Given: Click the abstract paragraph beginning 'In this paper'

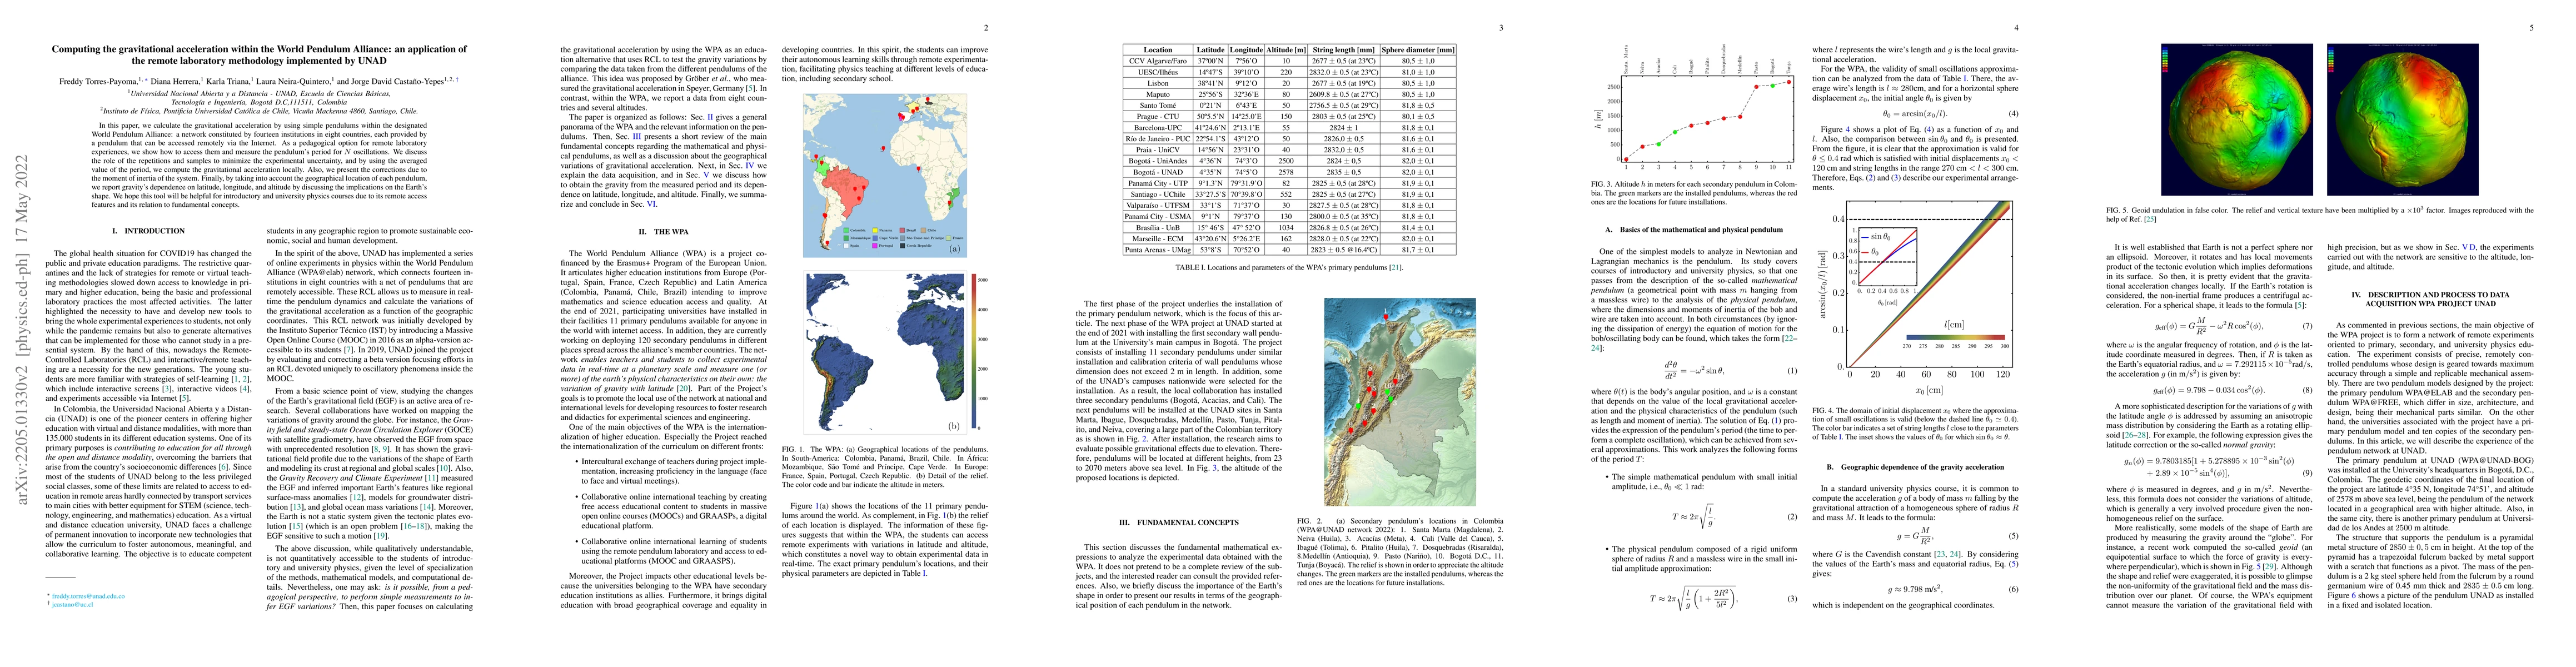Looking at the screenshot, I should [x=259, y=167].
